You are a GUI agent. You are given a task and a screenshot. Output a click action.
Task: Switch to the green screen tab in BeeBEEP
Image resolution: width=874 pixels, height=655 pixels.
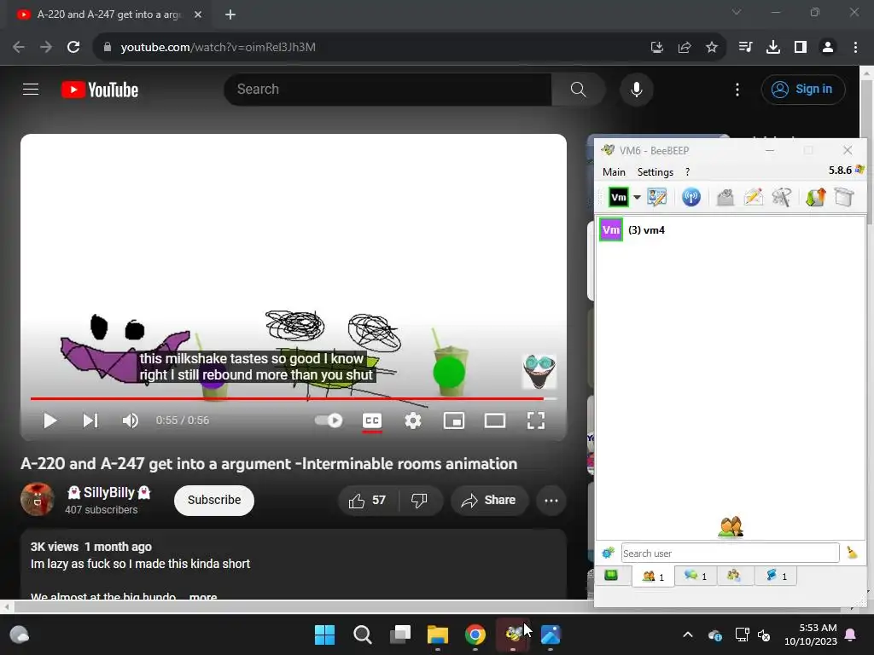tap(611, 576)
